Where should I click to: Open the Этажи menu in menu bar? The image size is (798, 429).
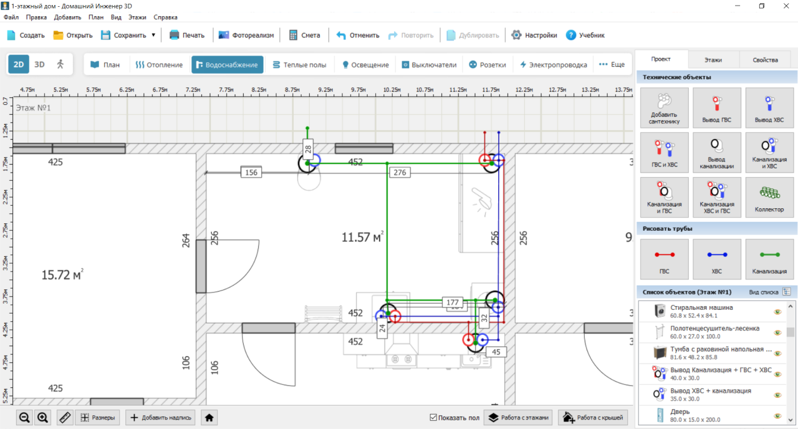137,17
